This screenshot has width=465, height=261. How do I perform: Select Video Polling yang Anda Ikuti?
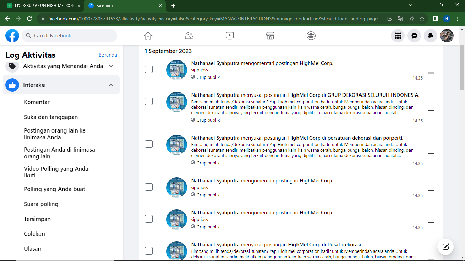(x=56, y=172)
